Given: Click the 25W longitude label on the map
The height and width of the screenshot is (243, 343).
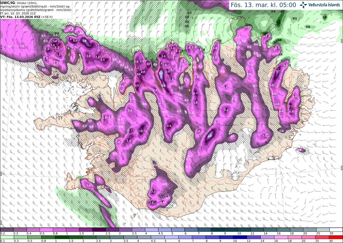Looking at the screenshot, I should [1, 222].
